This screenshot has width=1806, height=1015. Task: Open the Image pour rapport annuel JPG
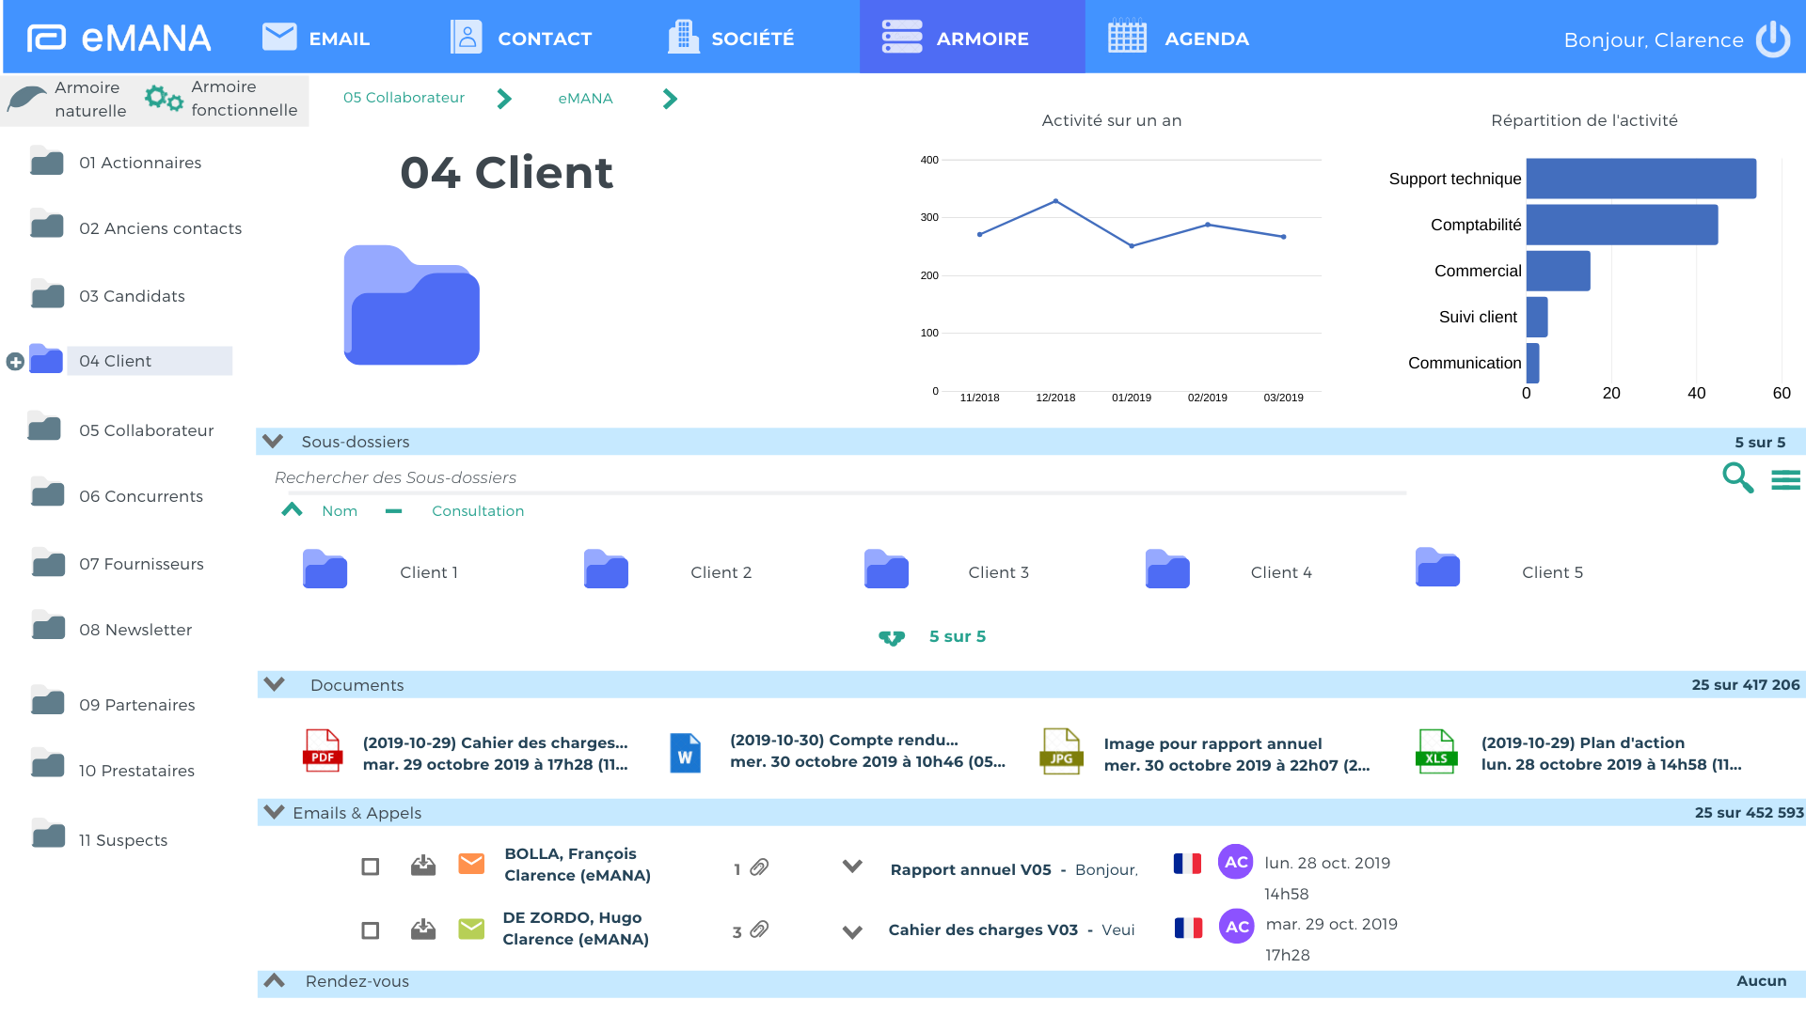(x=1061, y=751)
